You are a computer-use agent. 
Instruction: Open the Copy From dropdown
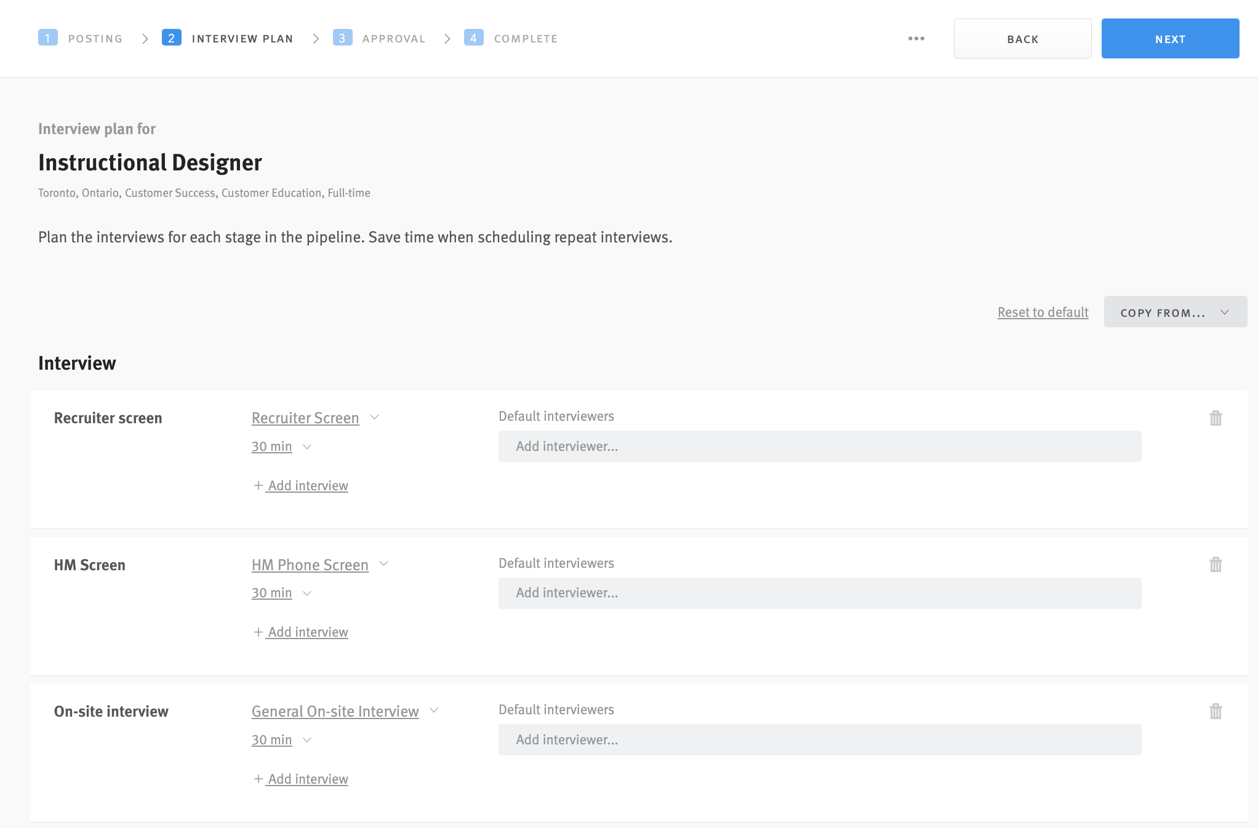(1174, 312)
